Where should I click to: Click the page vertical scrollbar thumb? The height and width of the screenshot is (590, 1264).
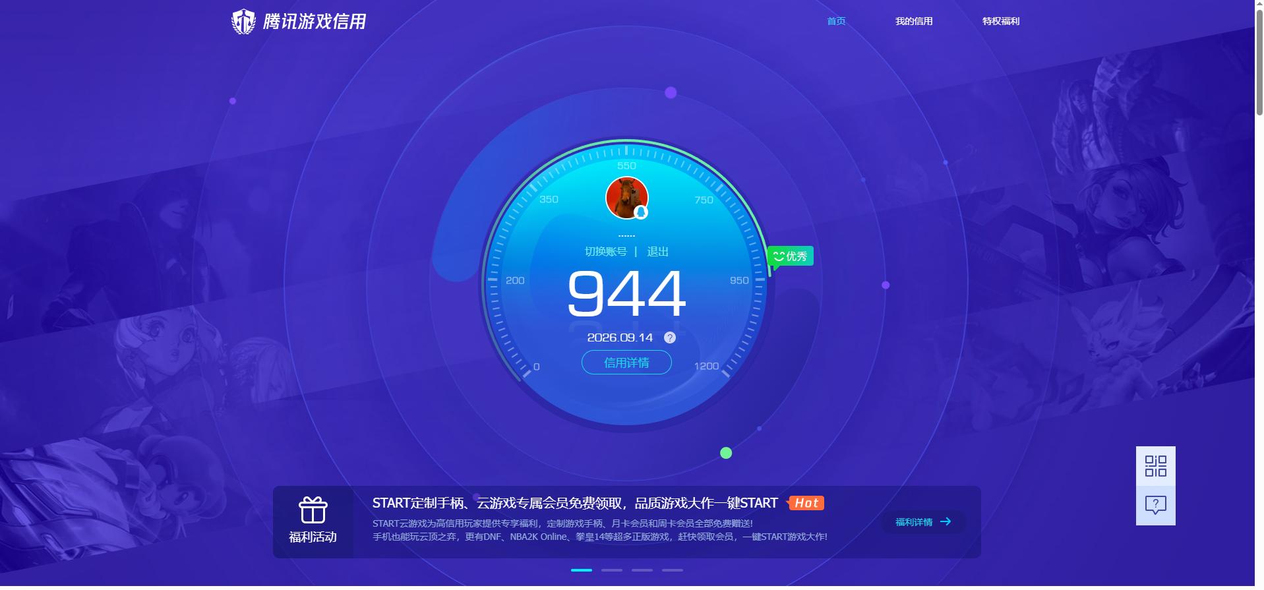tap(1259, 63)
